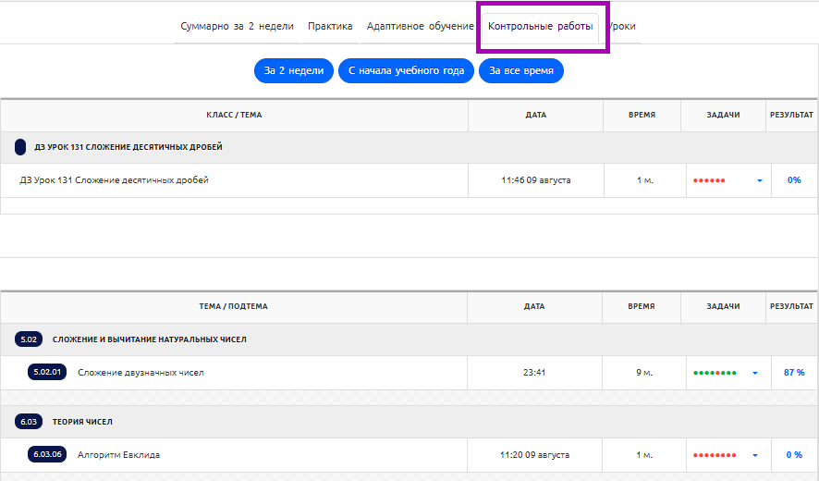Screen dimensions: 819x481
Task: Click the СЛОЖЕНИЕ И ВЫЧИТАНИЕ НАТУРАЛЬНЫХ ЧИСЕЛ header
Action: click(x=150, y=339)
